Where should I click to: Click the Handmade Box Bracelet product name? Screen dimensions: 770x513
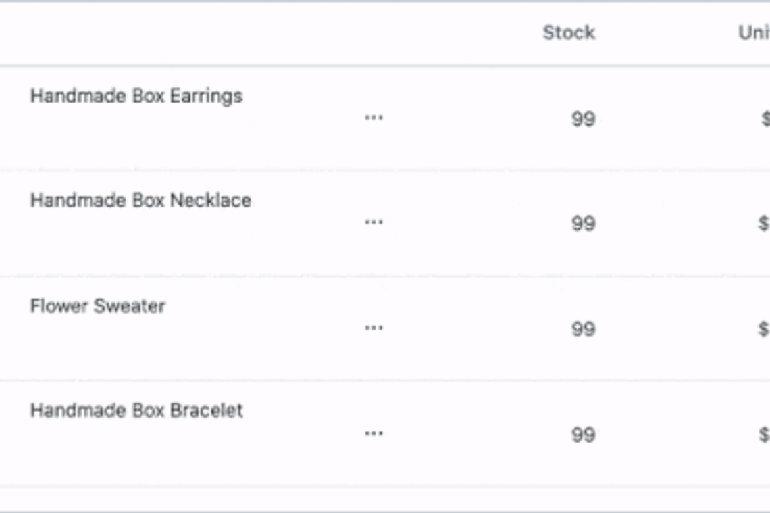136,410
